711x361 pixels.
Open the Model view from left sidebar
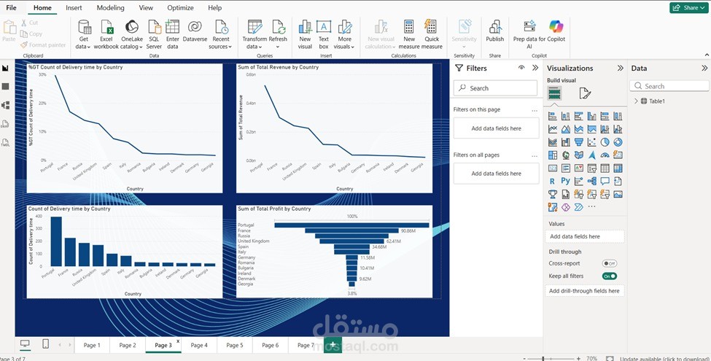[x=5, y=105]
